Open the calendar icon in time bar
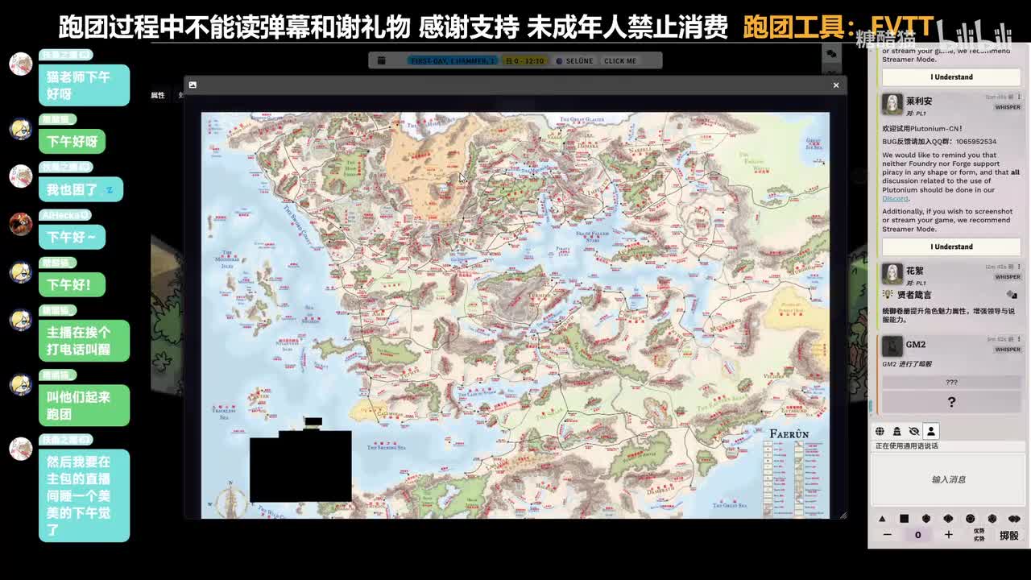The image size is (1031, 580). click(381, 60)
